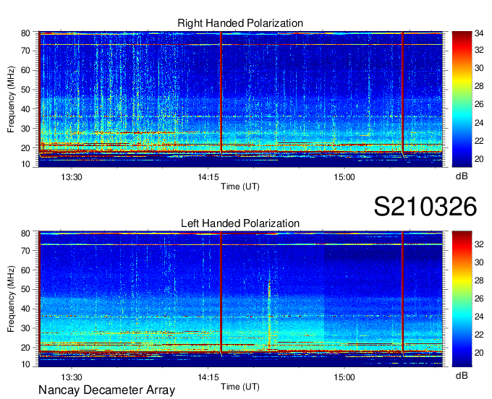Click 'Frequency (MHz)' axis label of the top plot
Screen dimensions: 492x399
tap(11, 99)
